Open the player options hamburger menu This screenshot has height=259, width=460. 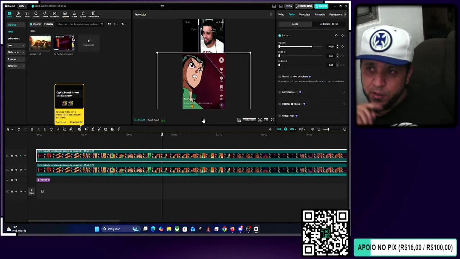click(271, 14)
